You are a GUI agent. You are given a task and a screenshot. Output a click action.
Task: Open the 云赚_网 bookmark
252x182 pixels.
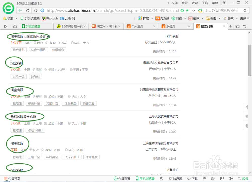click(68, 18)
